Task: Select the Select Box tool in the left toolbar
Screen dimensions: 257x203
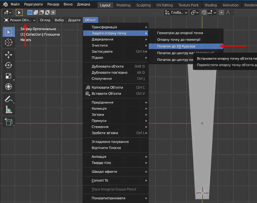Action: tap(9, 32)
